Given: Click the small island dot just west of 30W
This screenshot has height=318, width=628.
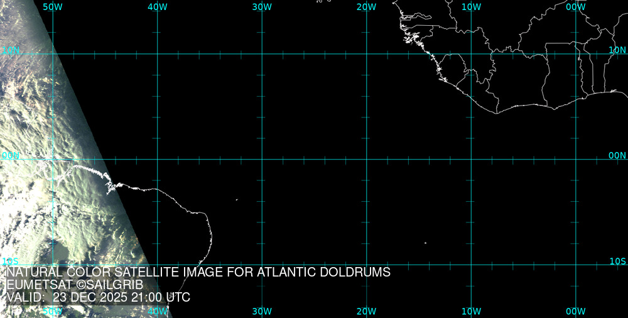Looking at the screenshot, I should [237, 200].
